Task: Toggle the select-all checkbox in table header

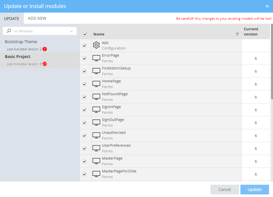Action: pos(85,34)
